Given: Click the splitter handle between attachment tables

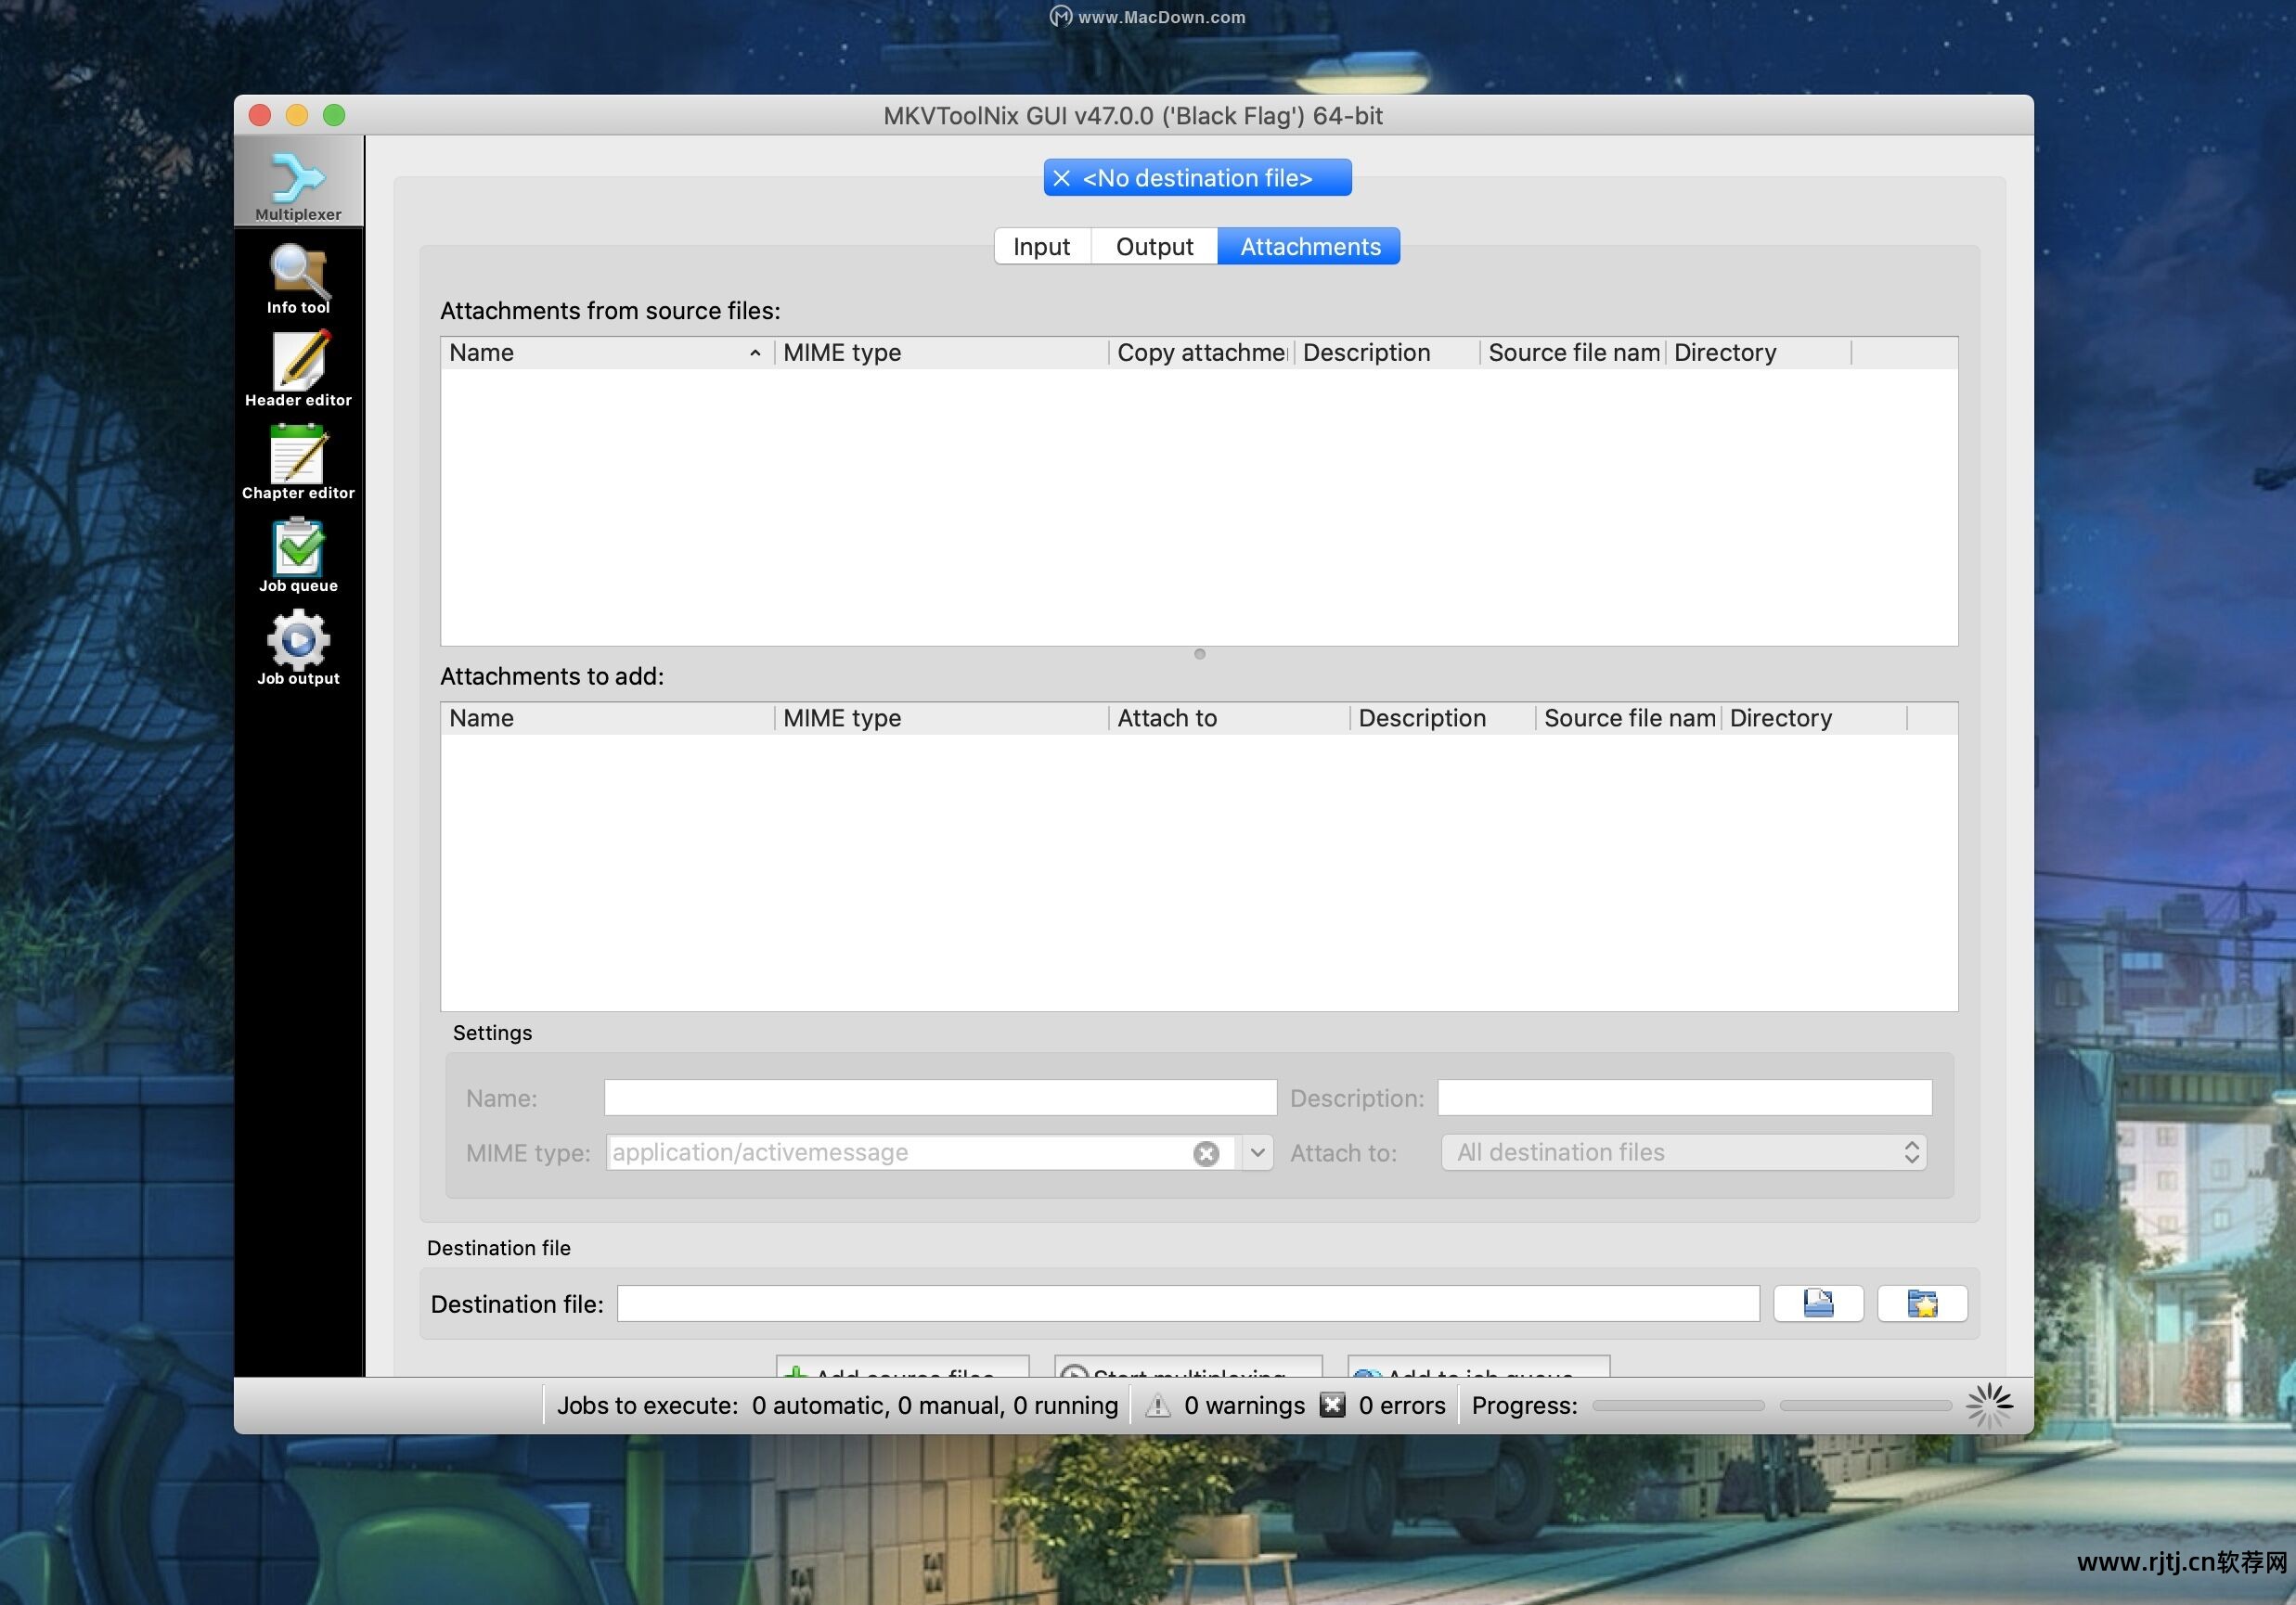Looking at the screenshot, I should [1199, 655].
